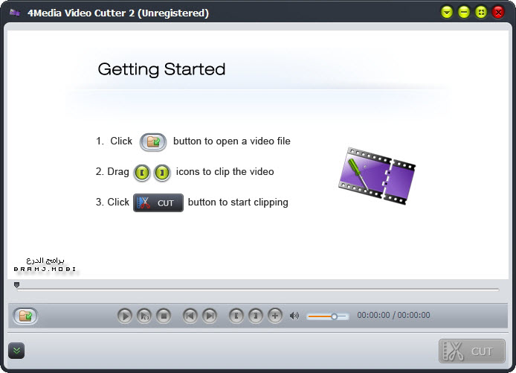Click the video seek bar
Screen dimensions: 516x373
point(258,290)
